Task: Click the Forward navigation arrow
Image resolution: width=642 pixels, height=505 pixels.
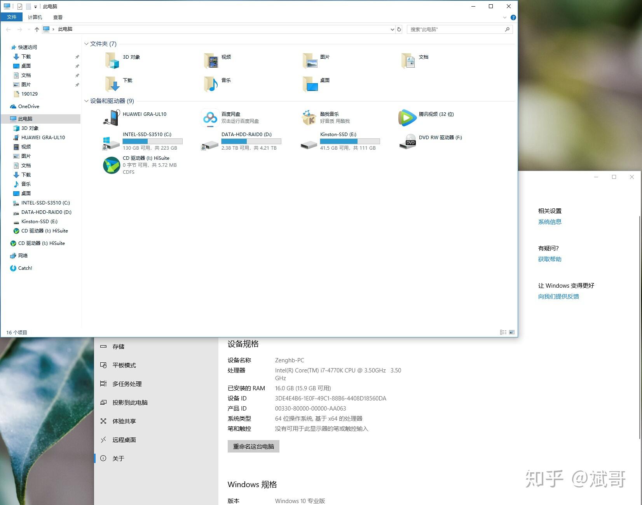Action: point(20,29)
